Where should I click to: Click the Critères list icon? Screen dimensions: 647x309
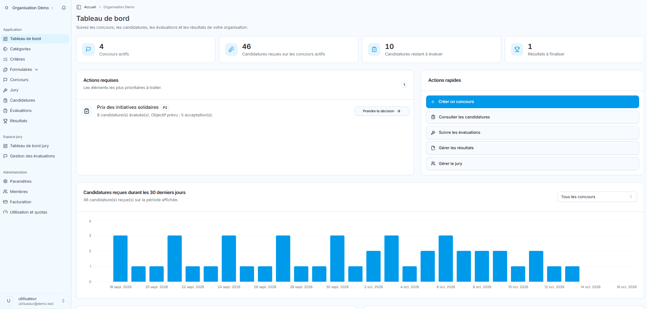click(5, 59)
